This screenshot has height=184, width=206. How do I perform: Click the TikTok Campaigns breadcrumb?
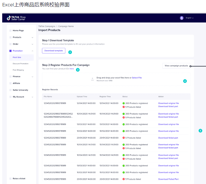pyautogui.click(x=47, y=26)
